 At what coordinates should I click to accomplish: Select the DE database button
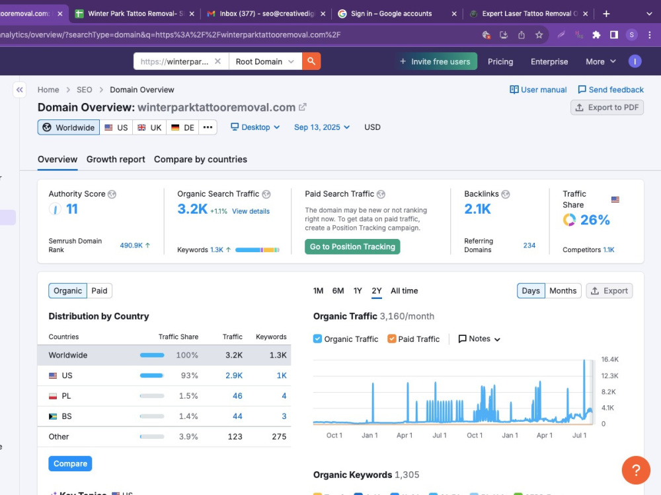tap(182, 127)
